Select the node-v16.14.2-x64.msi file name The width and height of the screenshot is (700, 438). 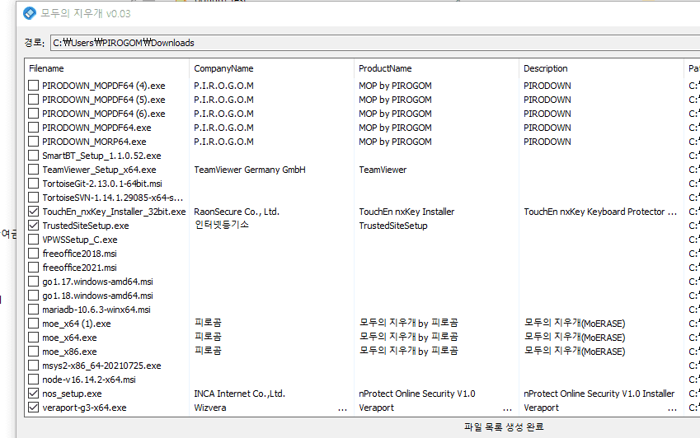(x=89, y=380)
